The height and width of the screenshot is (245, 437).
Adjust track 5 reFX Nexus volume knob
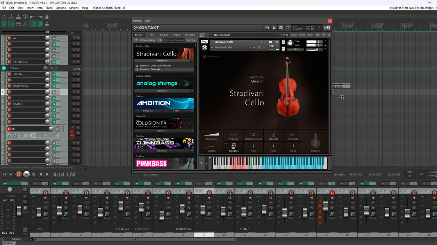[x=47, y=62]
